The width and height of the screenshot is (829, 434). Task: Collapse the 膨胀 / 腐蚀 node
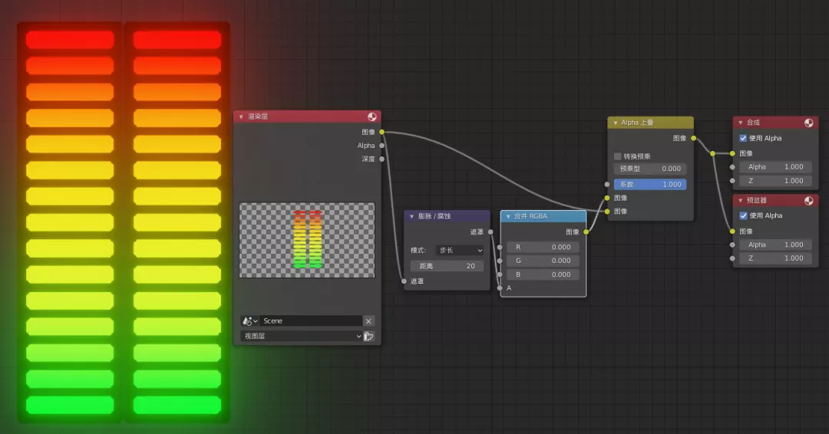point(412,216)
